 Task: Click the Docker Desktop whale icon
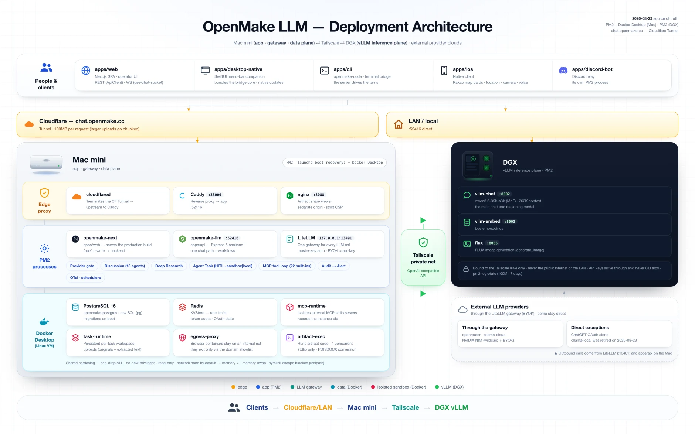pos(44,321)
